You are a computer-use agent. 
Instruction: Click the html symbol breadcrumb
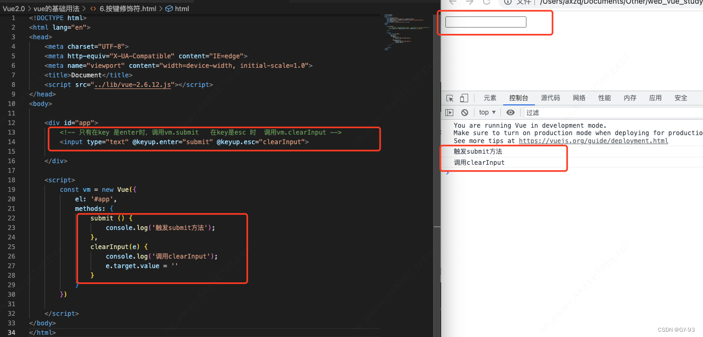tap(182, 9)
